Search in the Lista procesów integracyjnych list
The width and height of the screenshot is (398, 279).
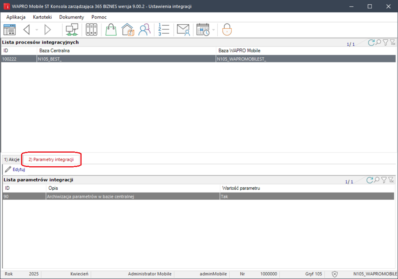(x=378, y=42)
